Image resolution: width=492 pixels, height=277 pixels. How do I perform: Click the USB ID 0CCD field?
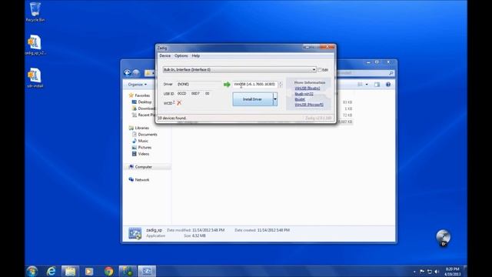182,94
